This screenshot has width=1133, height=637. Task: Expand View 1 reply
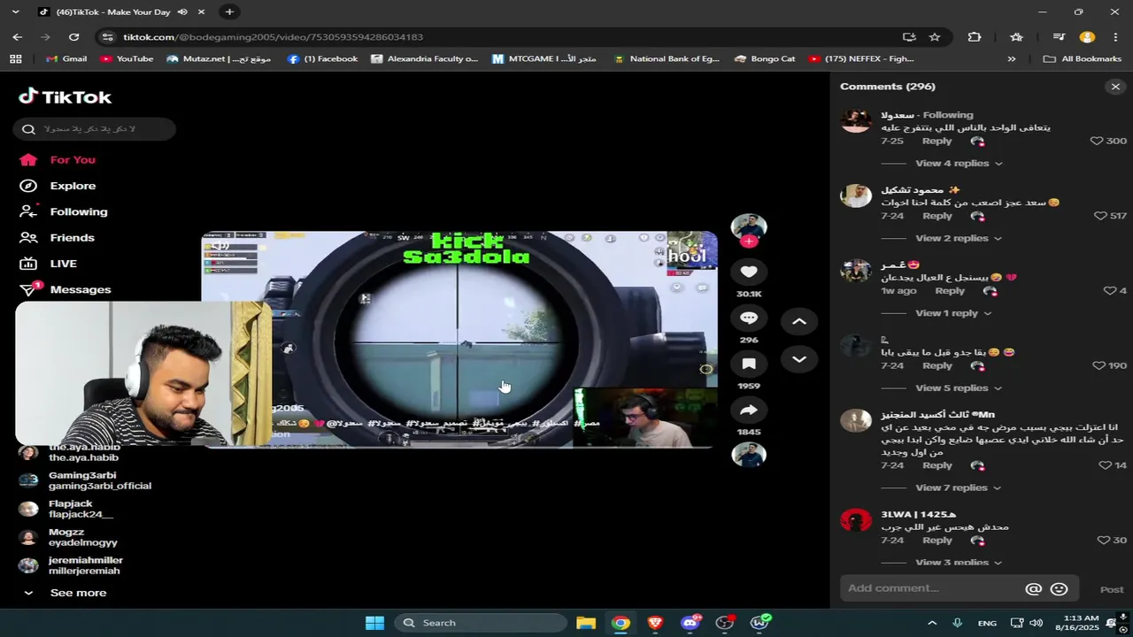[953, 313]
